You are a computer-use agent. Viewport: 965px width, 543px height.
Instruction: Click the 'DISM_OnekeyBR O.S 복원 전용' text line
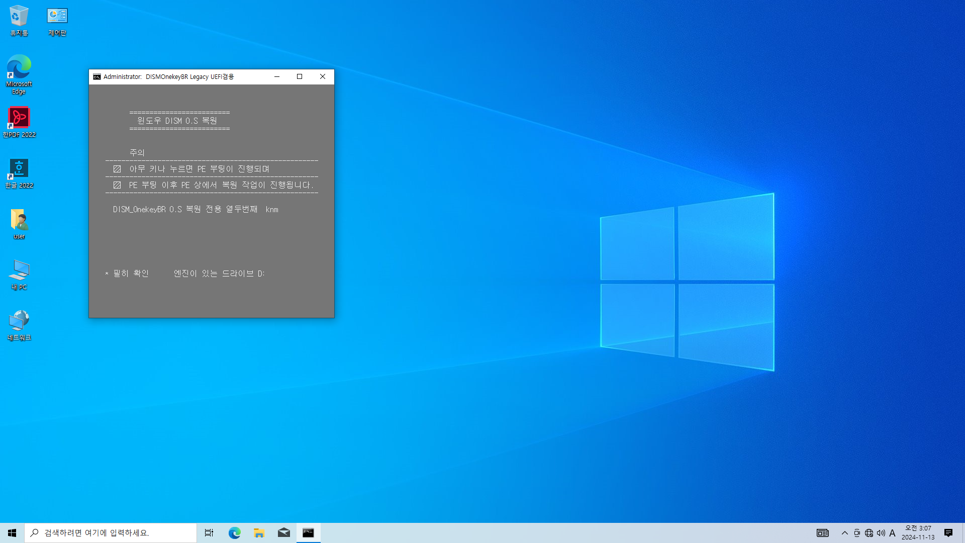click(196, 209)
